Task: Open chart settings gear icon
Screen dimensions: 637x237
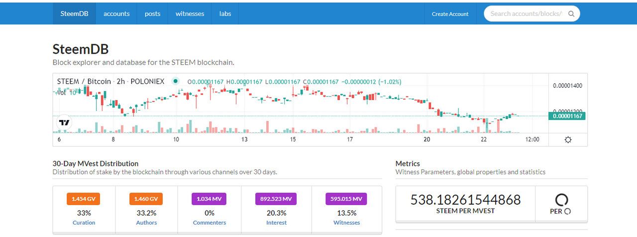Action: coord(568,140)
